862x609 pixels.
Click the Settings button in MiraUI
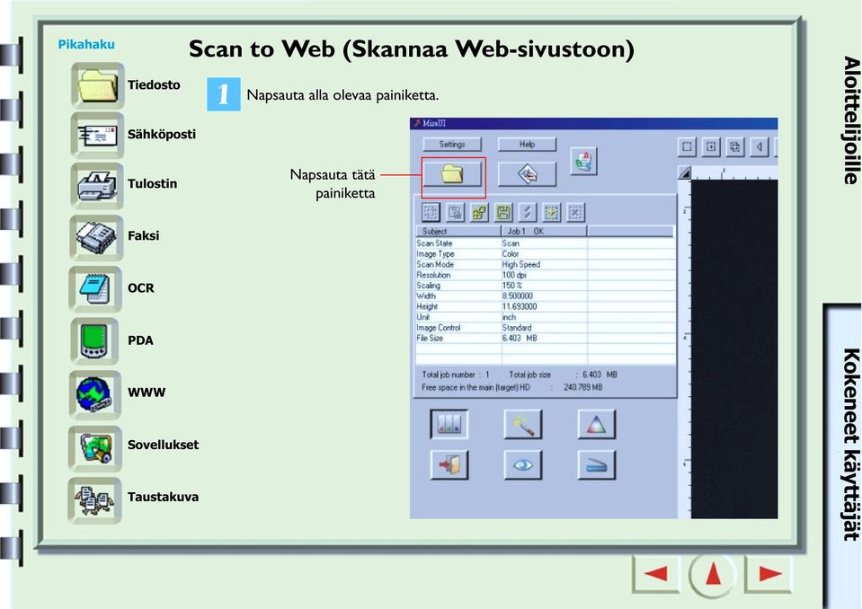coord(452,144)
